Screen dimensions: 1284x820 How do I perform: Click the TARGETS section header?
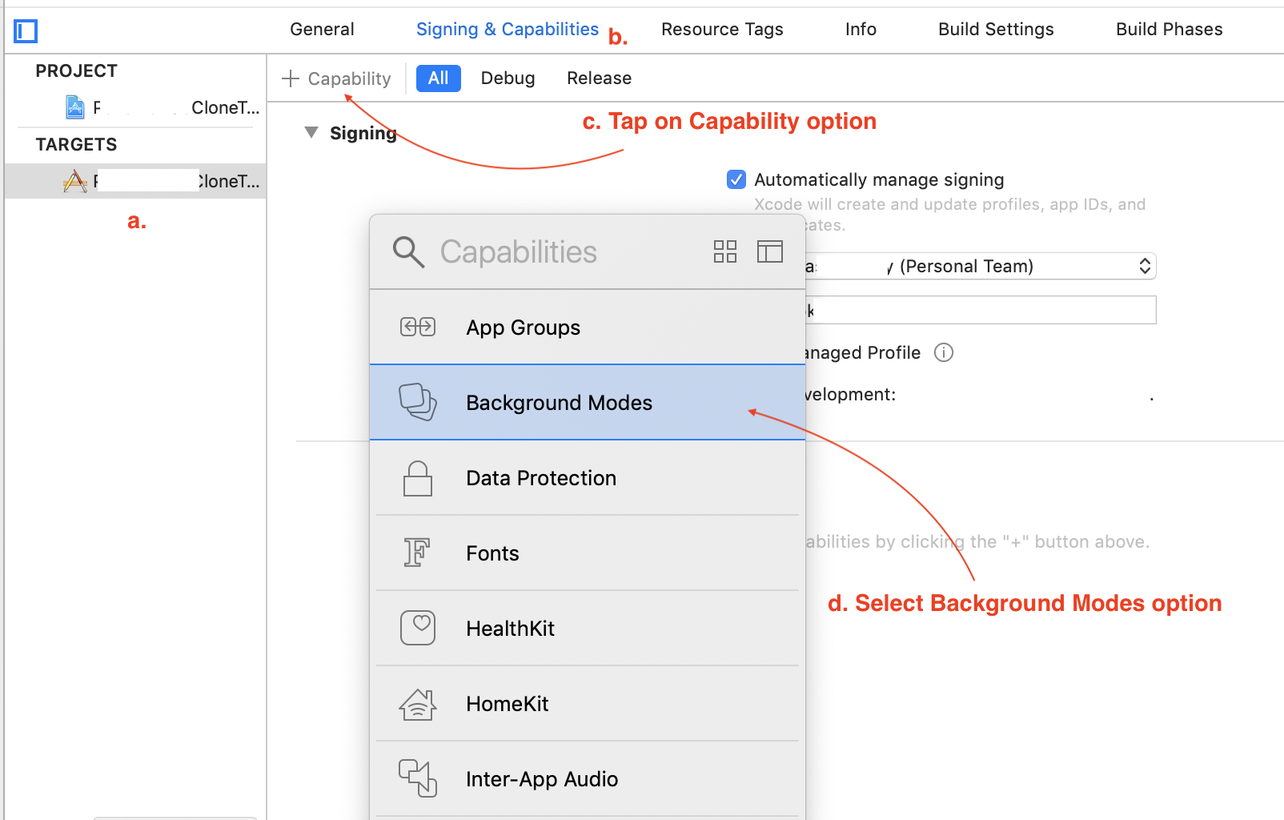[76, 144]
